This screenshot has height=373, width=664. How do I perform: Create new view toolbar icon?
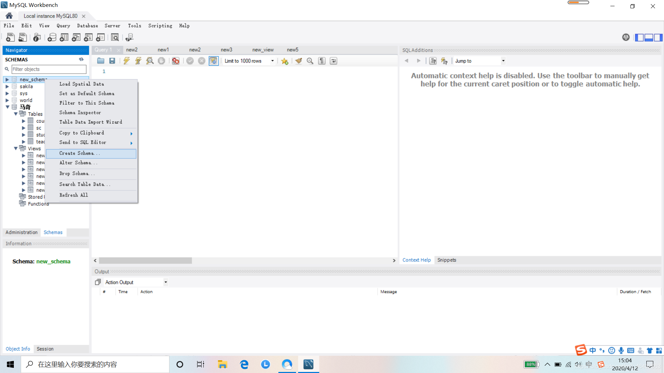pos(76,37)
